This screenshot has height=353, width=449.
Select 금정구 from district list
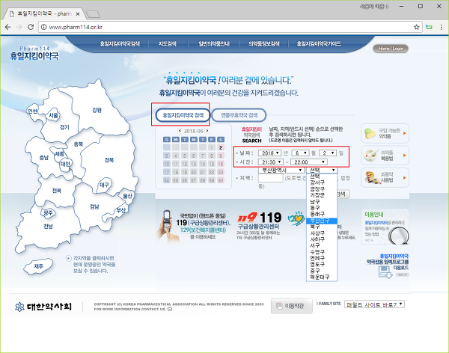click(x=322, y=189)
